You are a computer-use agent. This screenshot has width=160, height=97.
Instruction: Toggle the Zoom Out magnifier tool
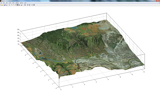click(14, 5)
